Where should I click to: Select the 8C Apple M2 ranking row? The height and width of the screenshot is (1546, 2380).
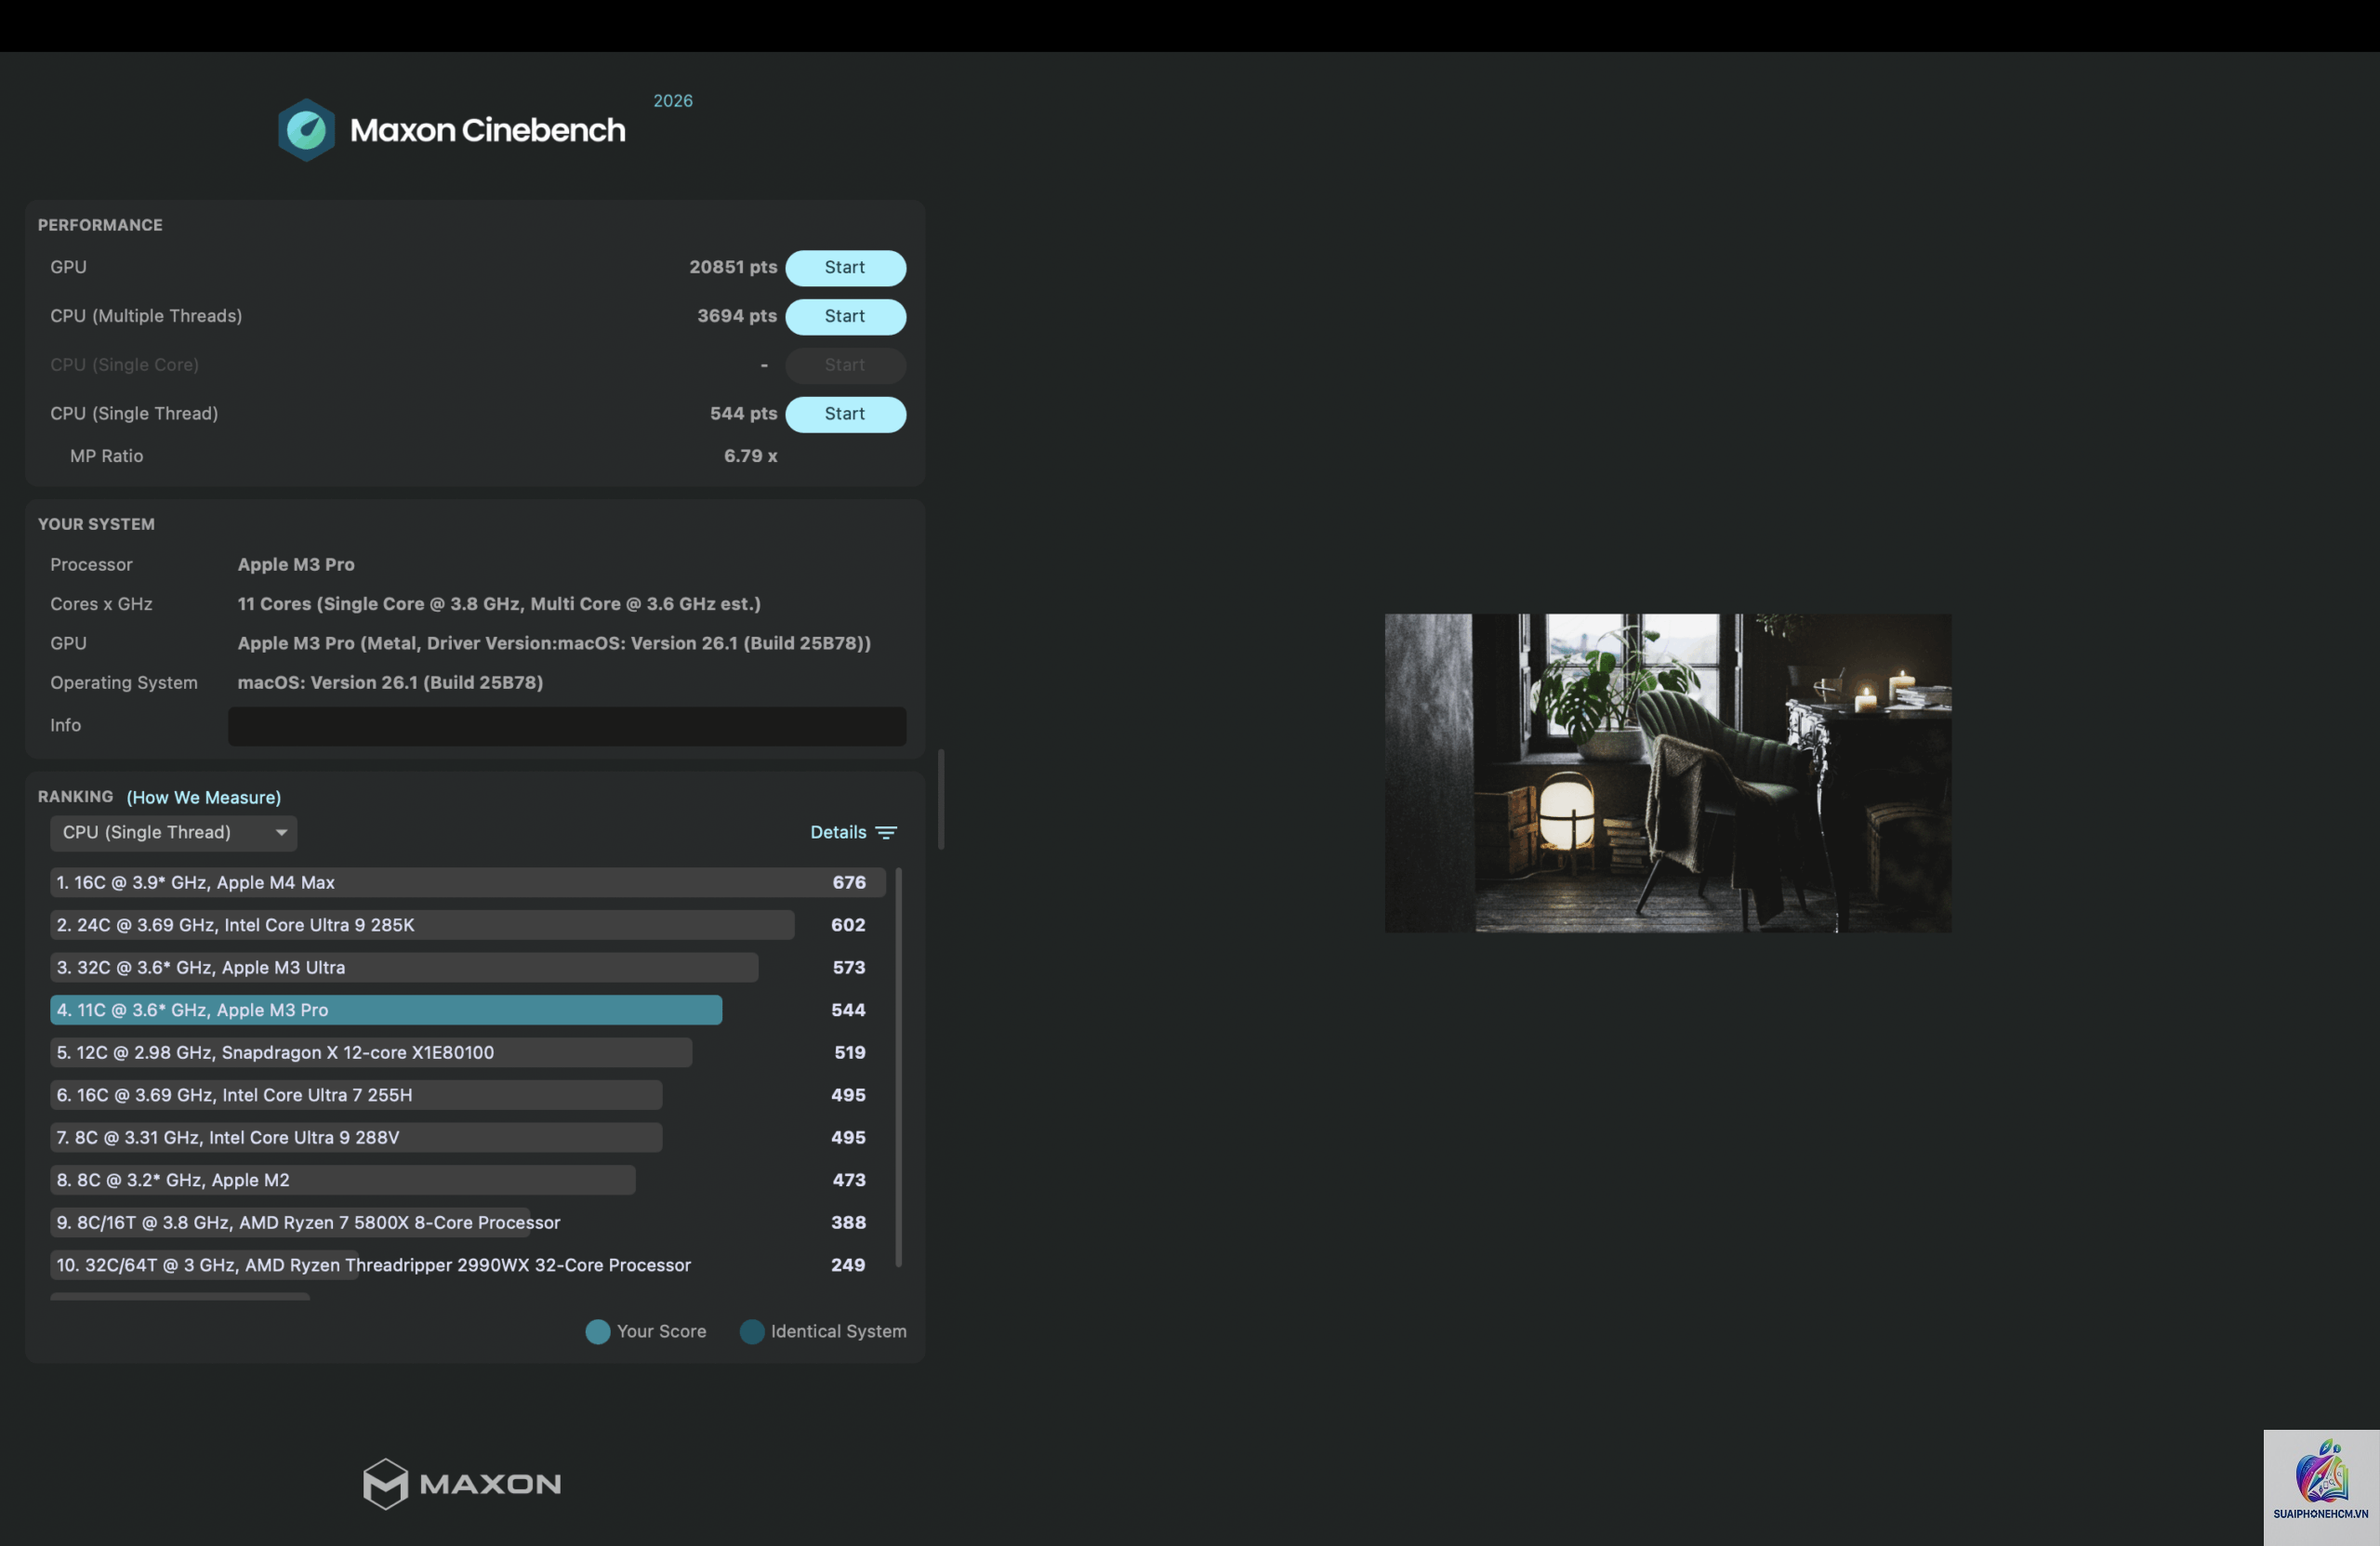click(x=467, y=1180)
